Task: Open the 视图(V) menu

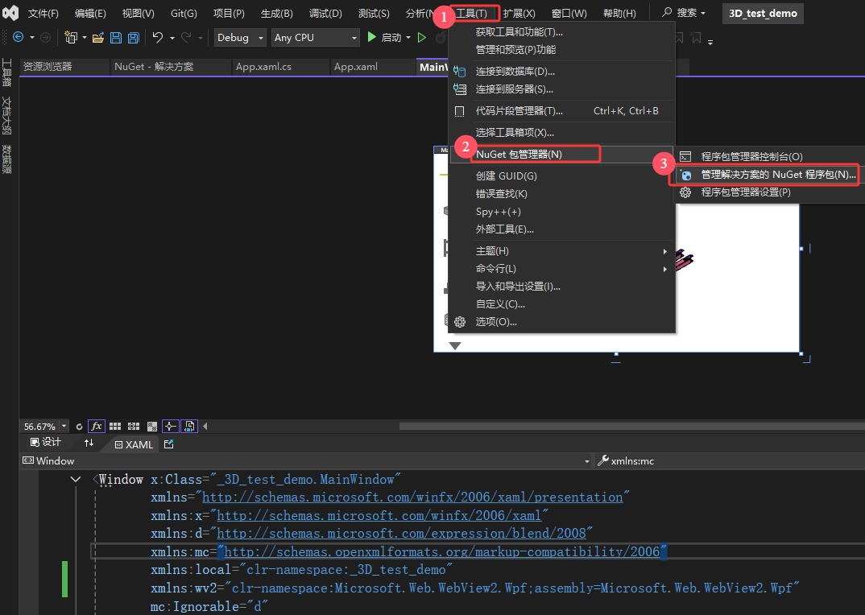Action: pyautogui.click(x=138, y=13)
